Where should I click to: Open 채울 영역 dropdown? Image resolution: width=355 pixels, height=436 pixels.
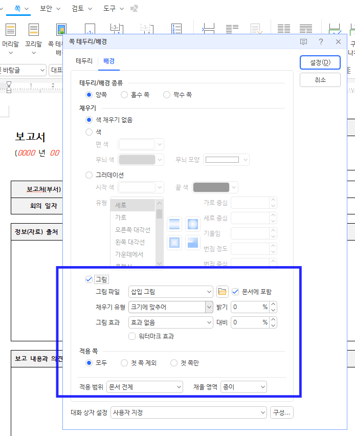pos(243,387)
